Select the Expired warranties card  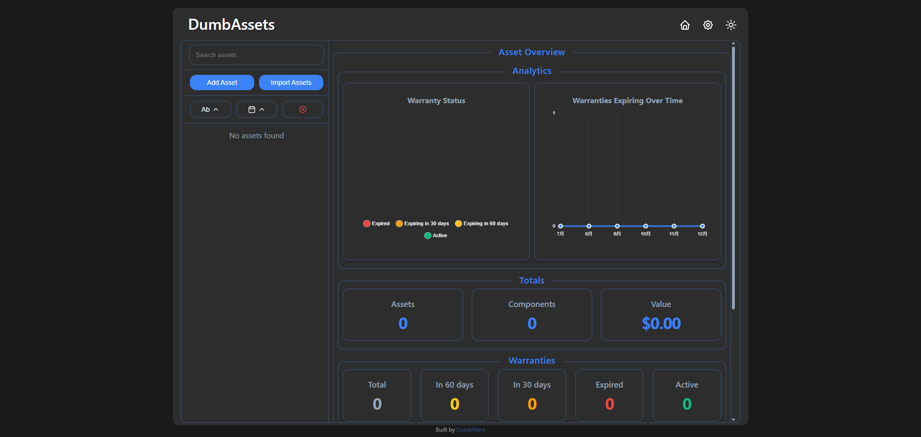[609, 395]
